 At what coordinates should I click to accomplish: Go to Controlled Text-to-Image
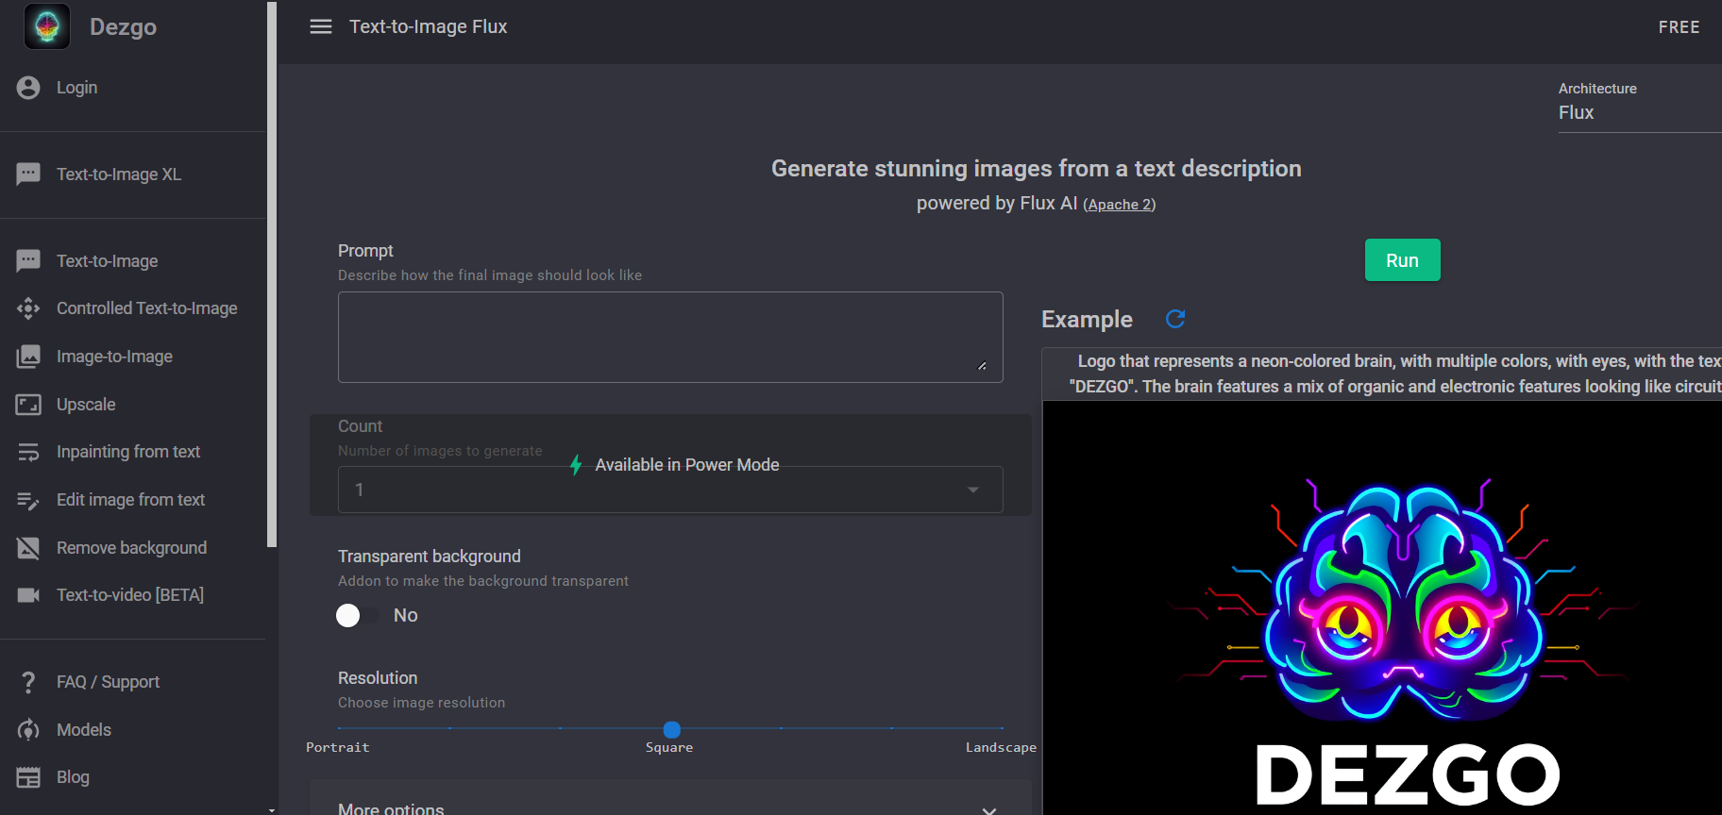pyautogui.click(x=147, y=308)
